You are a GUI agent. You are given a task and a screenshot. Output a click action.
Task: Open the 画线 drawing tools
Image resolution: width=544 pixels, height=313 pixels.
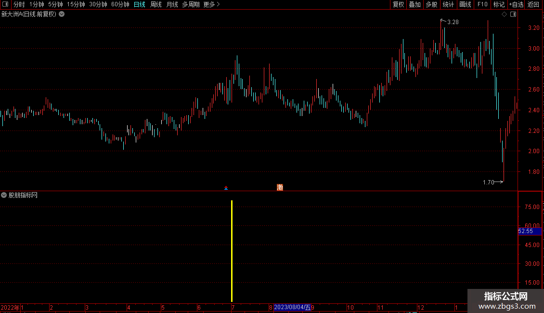465,4
